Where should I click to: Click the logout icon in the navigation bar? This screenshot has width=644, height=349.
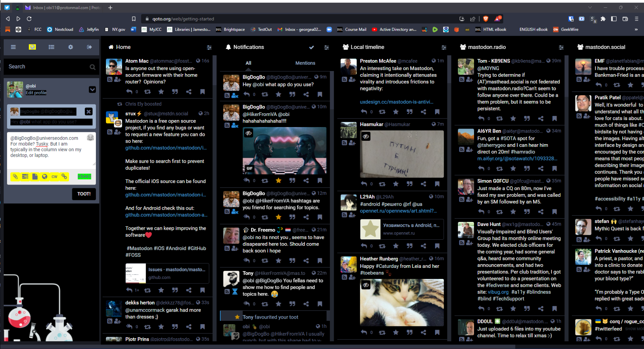89,47
